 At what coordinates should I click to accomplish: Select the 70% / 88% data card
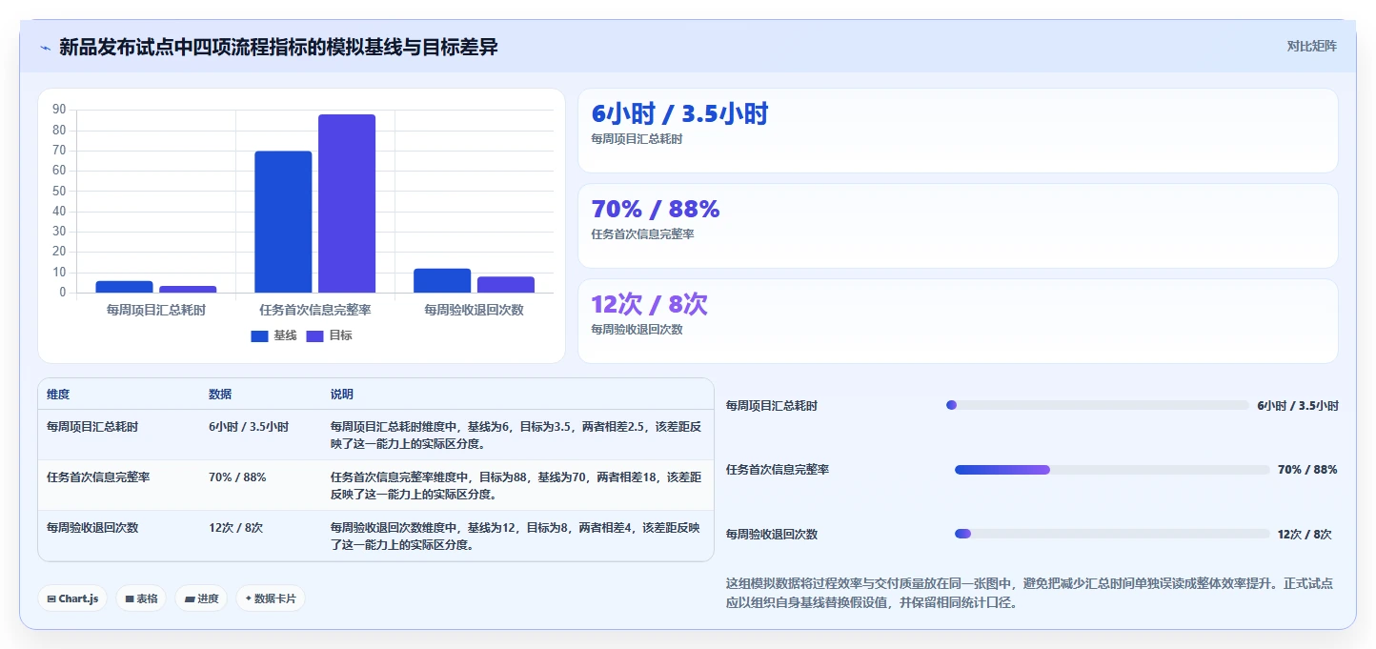click(958, 226)
